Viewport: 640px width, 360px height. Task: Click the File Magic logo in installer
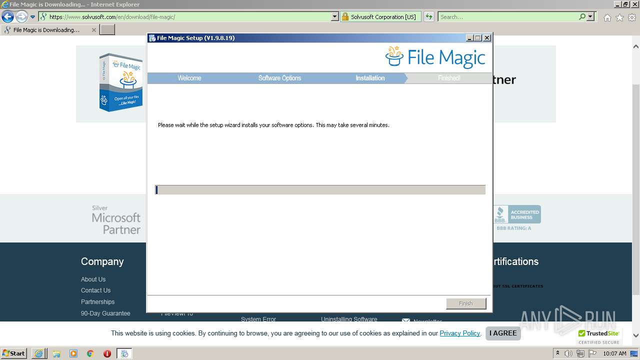tap(435, 57)
